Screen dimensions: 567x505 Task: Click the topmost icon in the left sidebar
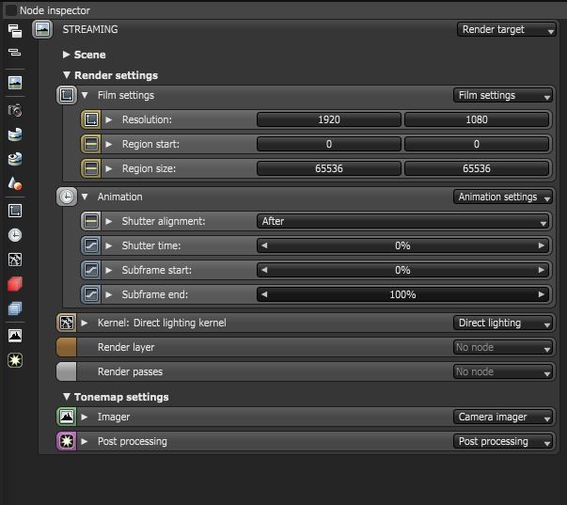pos(14,32)
